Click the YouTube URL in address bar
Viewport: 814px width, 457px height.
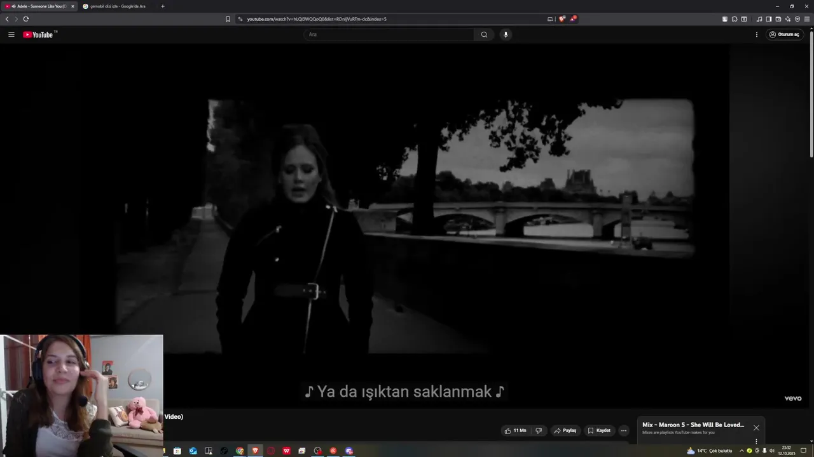tap(317, 19)
